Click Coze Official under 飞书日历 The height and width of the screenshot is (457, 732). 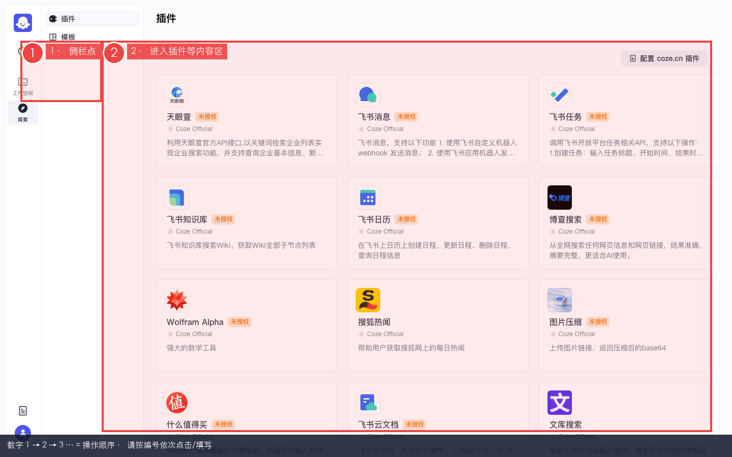click(385, 232)
